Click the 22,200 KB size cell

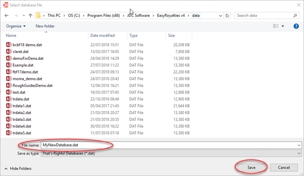pos(181,72)
